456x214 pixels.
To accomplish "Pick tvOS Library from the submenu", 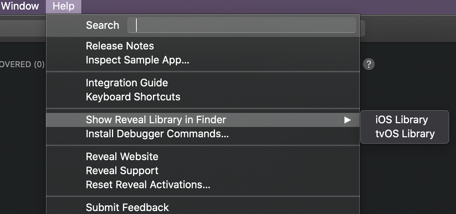I will coord(405,134).
